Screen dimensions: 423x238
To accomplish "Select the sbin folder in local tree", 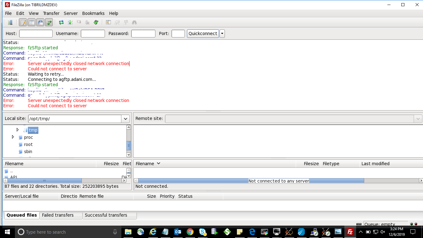I will tap(28, 152).
